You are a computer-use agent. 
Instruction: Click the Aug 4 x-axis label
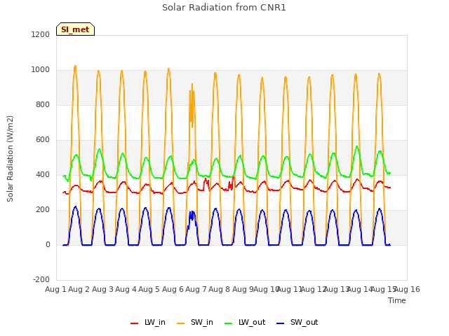[126, 289]
